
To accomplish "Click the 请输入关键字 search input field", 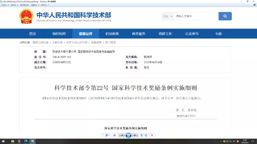I will 196,16.
